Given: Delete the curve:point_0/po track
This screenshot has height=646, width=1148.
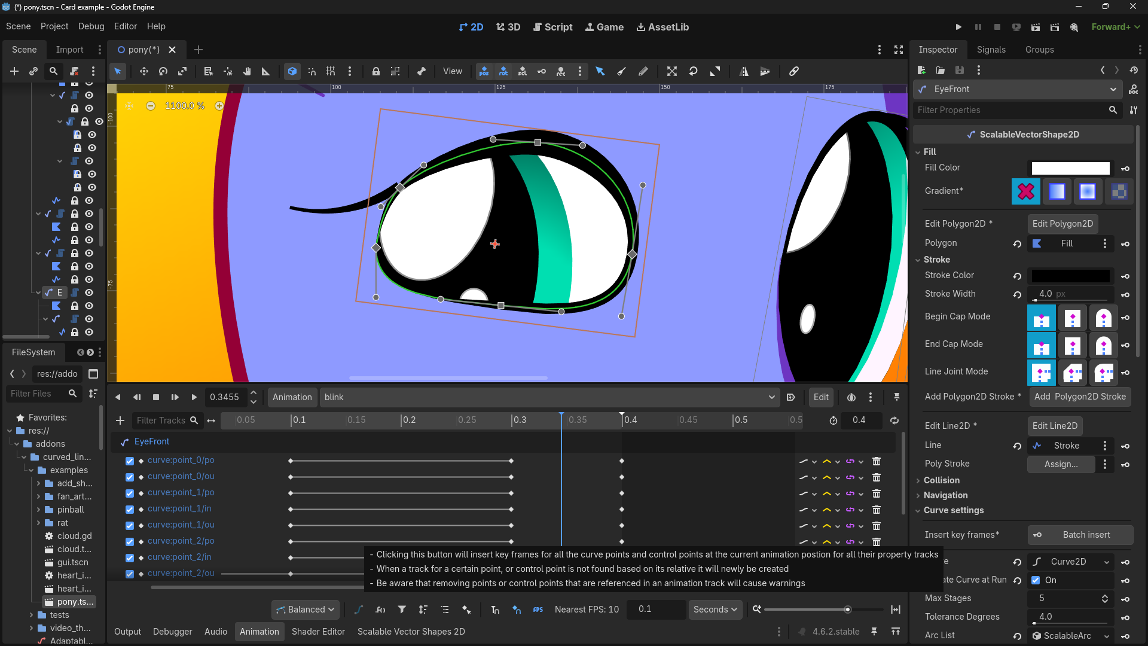Looking at the screenshot, I should 877,461.
